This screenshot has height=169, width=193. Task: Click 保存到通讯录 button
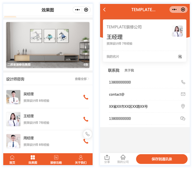click(162, 159)
